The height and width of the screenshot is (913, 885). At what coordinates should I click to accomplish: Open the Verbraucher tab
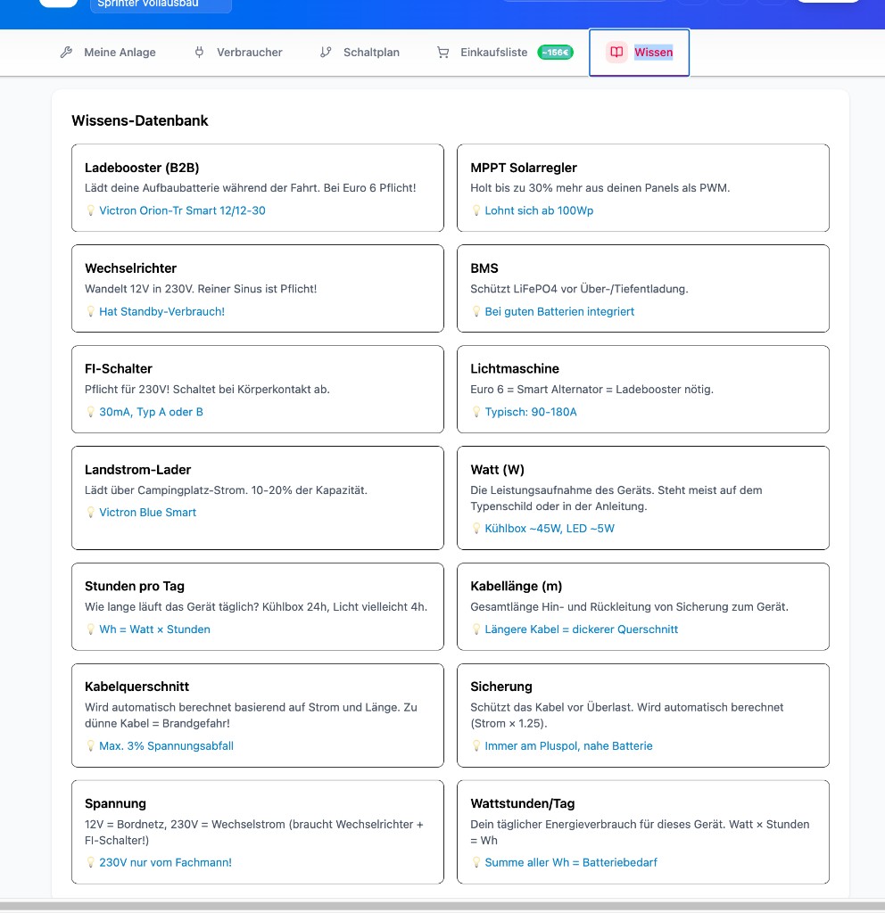(x=238, y=53)
